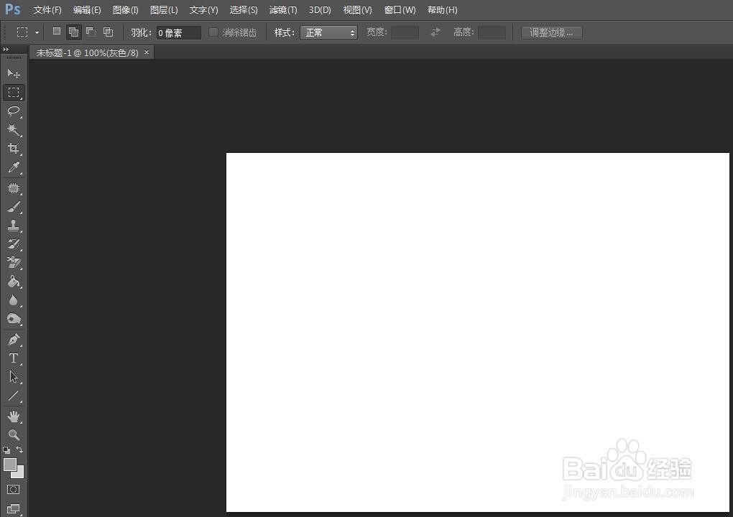Open the 滤镜(T) menu
Viewport: 733px width, 517px height.
tap(283, 10)
